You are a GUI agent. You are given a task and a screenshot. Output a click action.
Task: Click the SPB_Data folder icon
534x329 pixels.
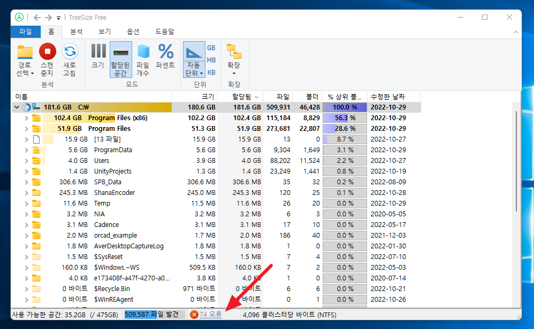(36, 182)
